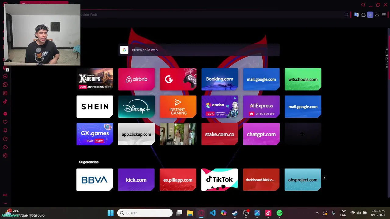Open Visual Studio Code from taskbar

point(213,213)
